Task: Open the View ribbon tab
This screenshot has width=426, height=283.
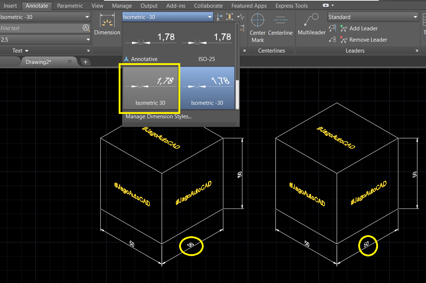Action: (97, 6)
